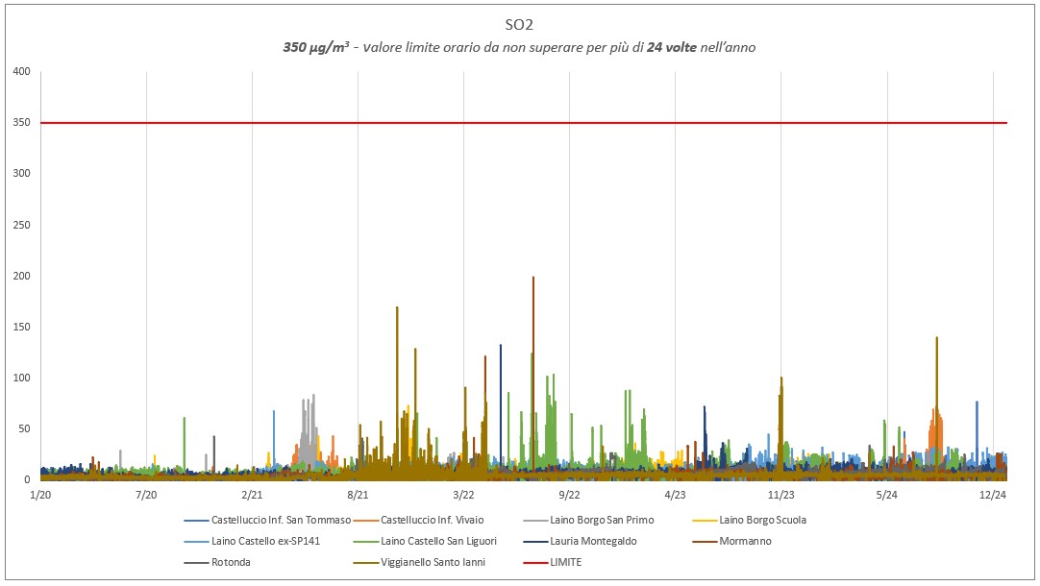The width and height of the screenshot is (1040, 586).
Task: Click the Rotonda legend entry
Action: [x=231, y=562]
